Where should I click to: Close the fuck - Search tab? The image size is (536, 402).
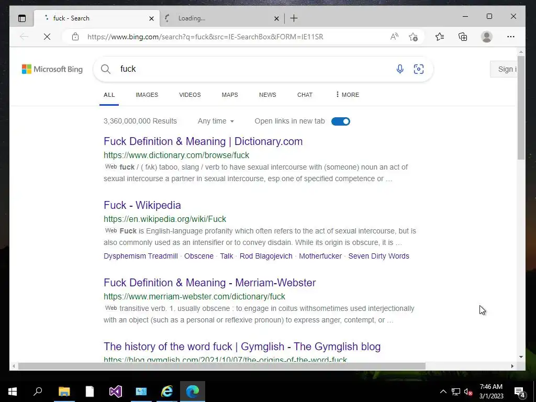[x=151, y=18]
